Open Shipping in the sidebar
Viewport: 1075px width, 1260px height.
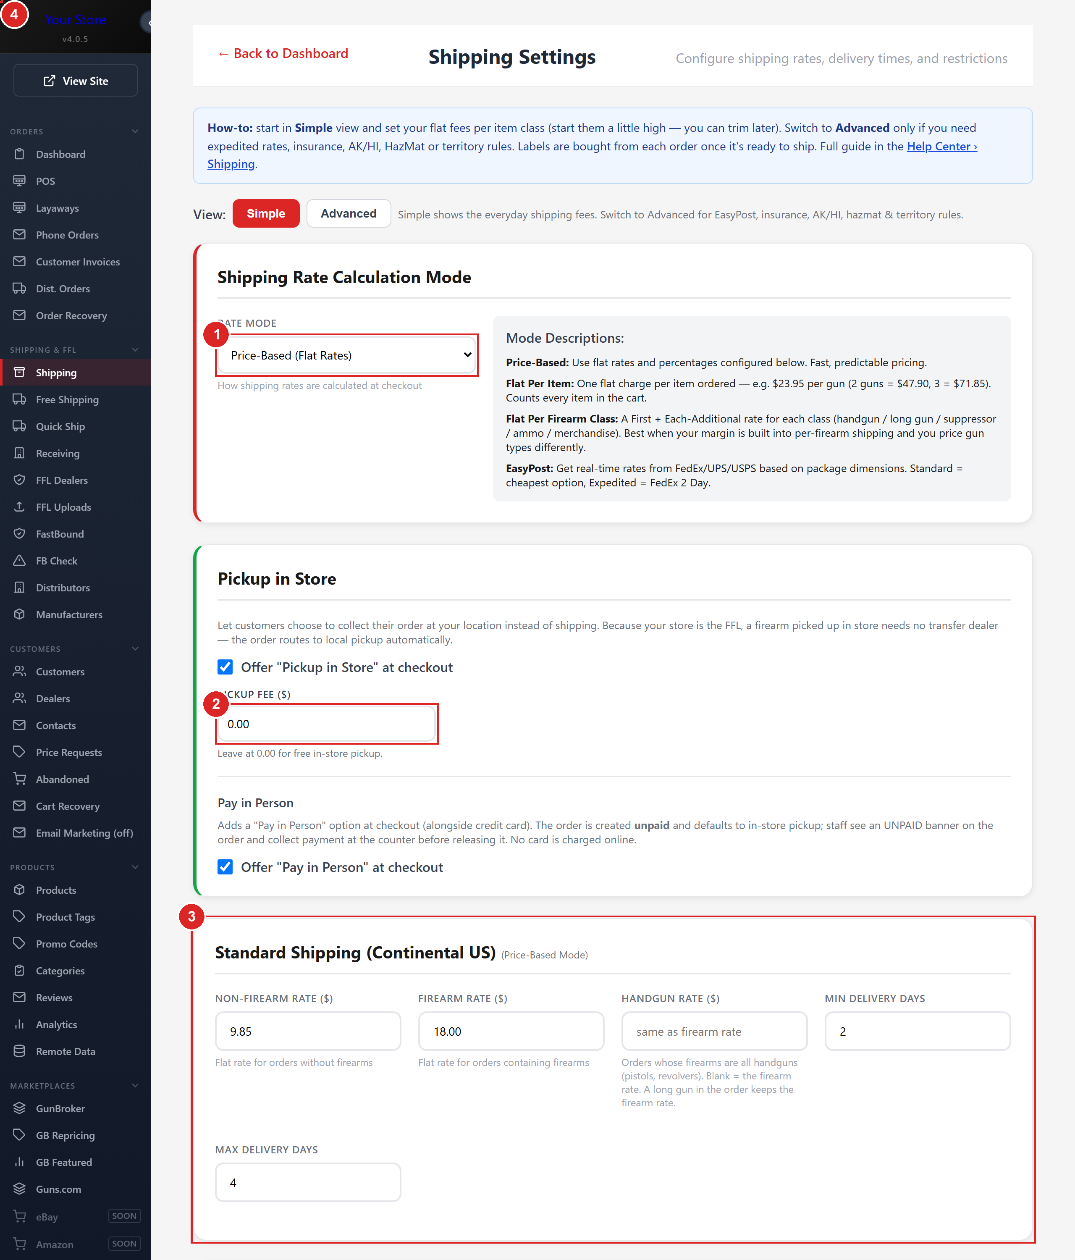(x=76, y=372)
